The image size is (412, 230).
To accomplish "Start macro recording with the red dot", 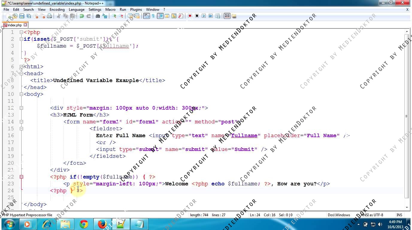I will pyautogui.click(x=190, y=16).
